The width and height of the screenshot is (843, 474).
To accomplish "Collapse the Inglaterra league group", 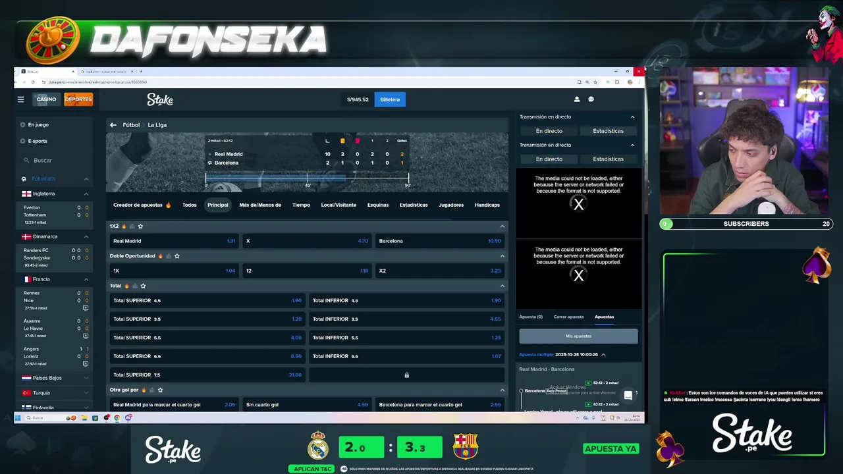I will coord(86,194).
